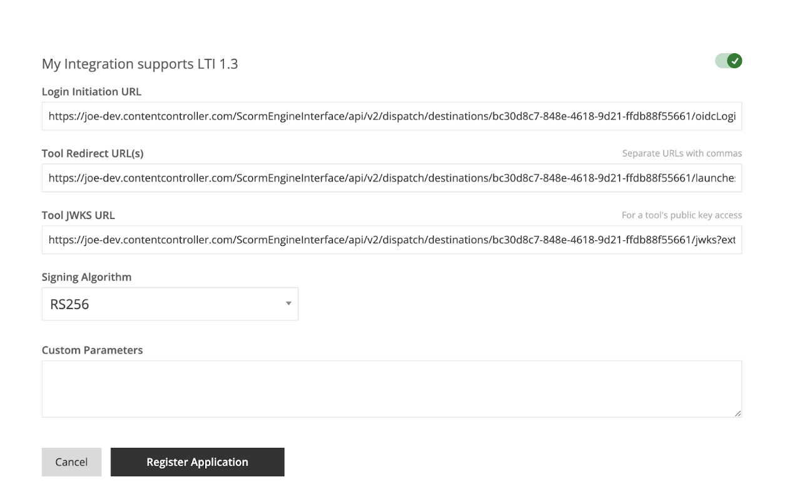Click the 'My Integration supports LTI 1.3' heading
Screen dimensions: 812x503
pyautogui.click(x=140, y=64)
